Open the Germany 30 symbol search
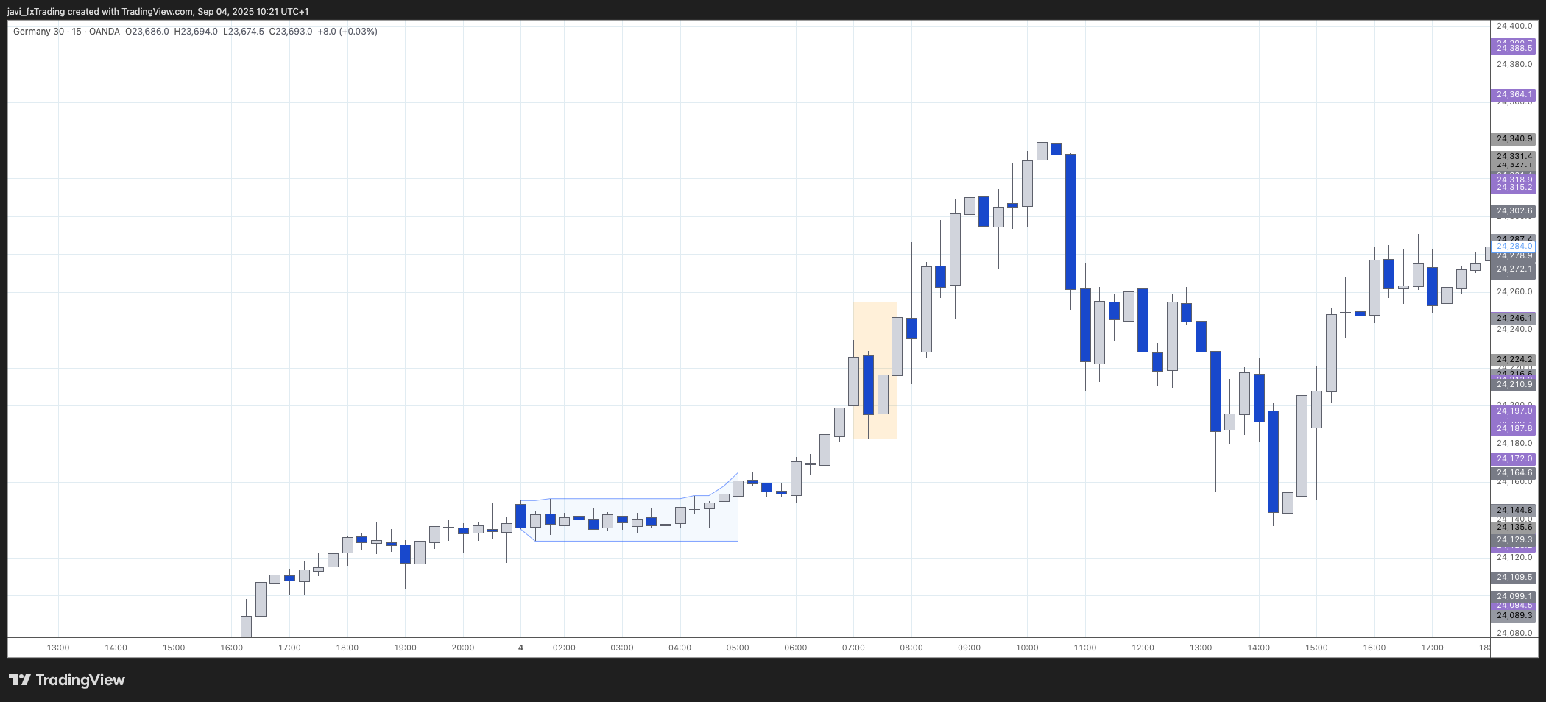Image resolution: width=1546 pixels, height=702 pixels. pos(37,32)
